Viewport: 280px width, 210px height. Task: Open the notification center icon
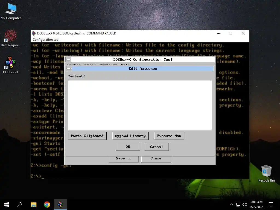(x=271, y=205)
